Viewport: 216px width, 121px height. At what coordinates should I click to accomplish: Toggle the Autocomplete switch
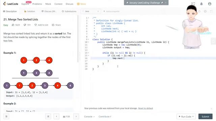pyautogui.click(x=111, y=11)
